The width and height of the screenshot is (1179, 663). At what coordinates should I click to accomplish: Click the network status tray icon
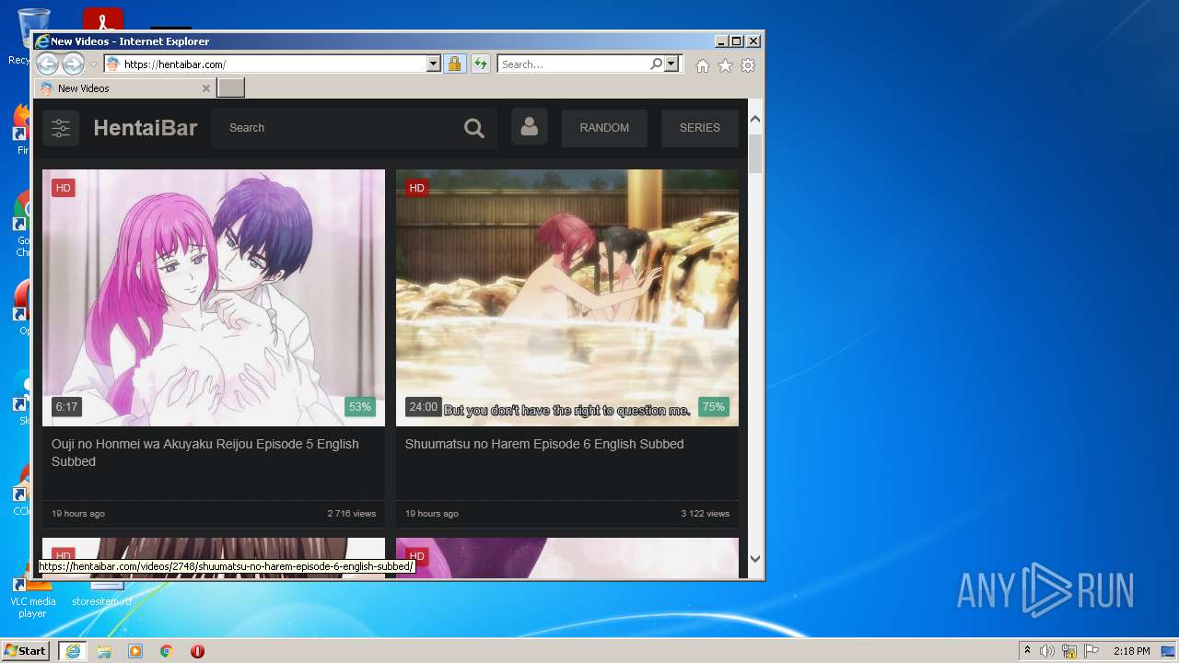coord(1069,651)
